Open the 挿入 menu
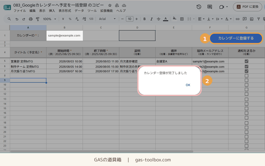This screenshot has width=265, height=166. point(52,11)
